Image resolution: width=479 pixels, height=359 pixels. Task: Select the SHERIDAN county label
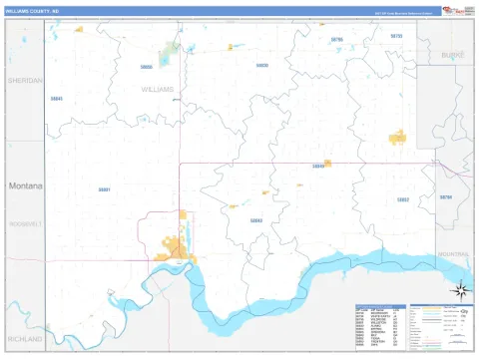[x=25, y=81]
